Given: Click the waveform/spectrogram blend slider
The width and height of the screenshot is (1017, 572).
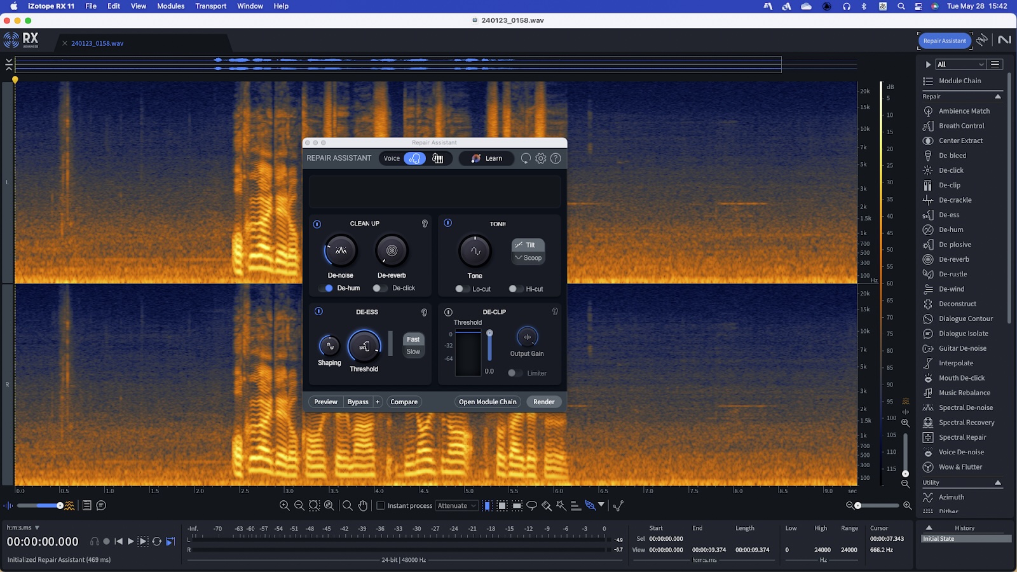Looking at the screenshot, I should [39, 506].
